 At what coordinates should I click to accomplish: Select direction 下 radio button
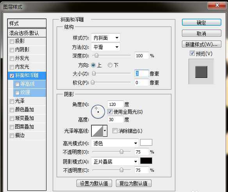[110, 65]
